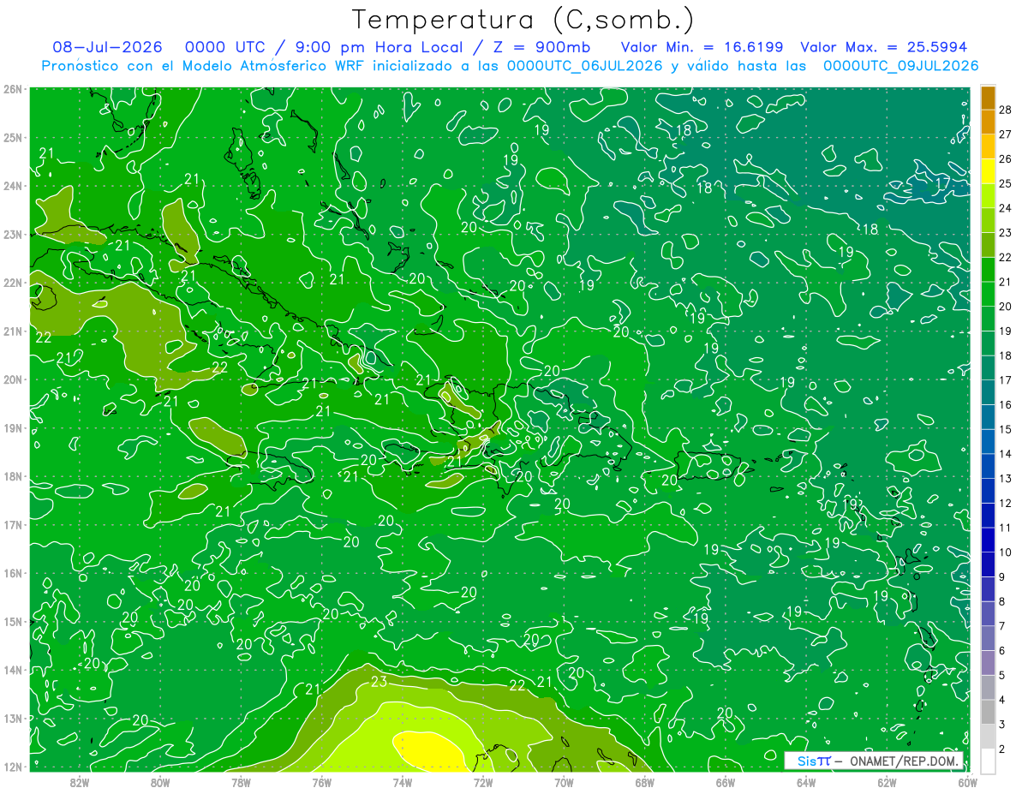Click the '16N' latitude axis label

(x=15, y=573)
